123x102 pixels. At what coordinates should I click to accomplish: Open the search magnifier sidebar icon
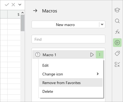pyautogui.click(x=117, y=21)
